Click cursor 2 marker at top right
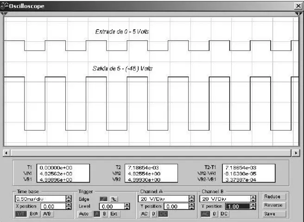The height and width of the screenshot is (222, 304). coord(298,14)
